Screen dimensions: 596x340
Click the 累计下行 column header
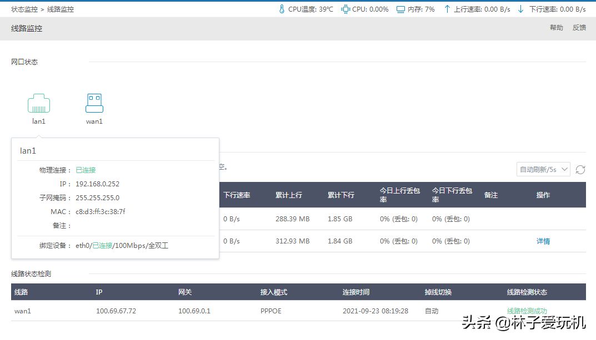pos(340,195)
